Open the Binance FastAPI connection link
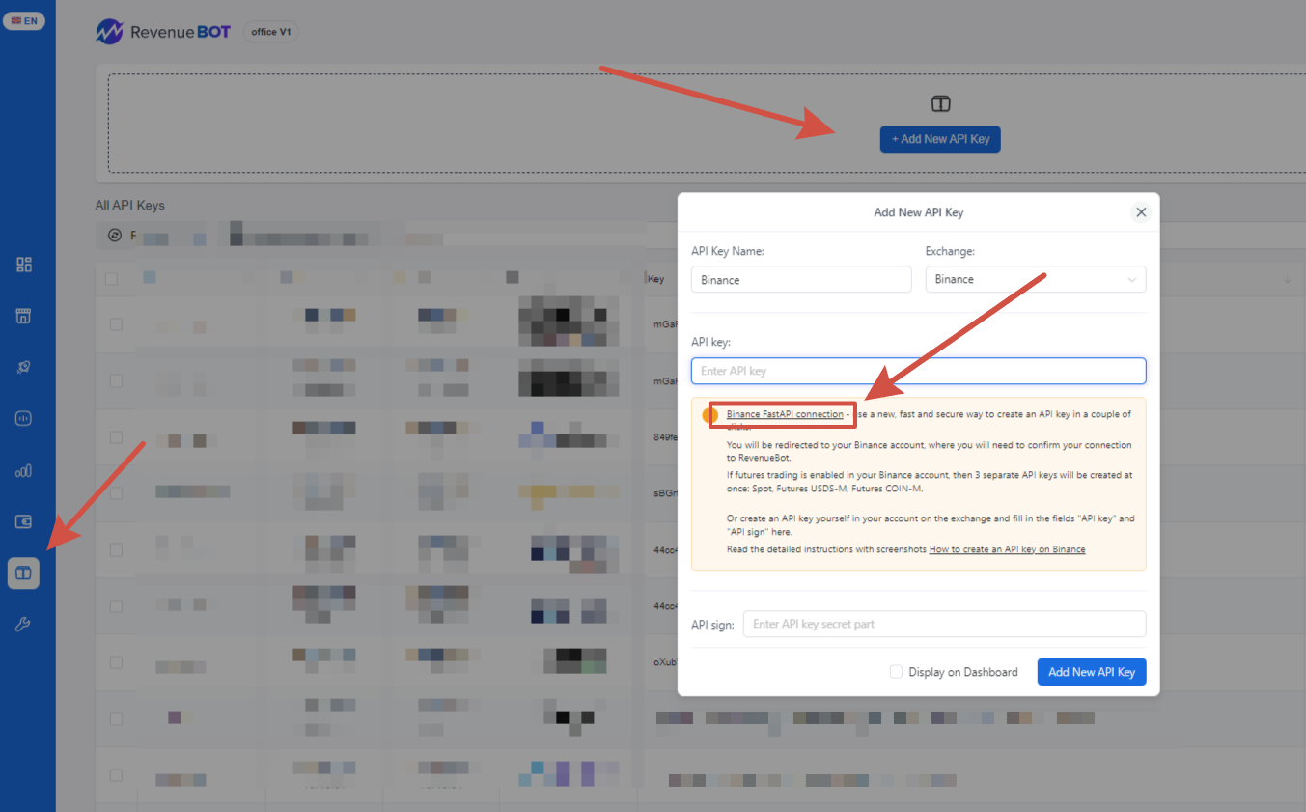Image resolution: width=1306 pixels, height=812 pixels. click(785, 414)
